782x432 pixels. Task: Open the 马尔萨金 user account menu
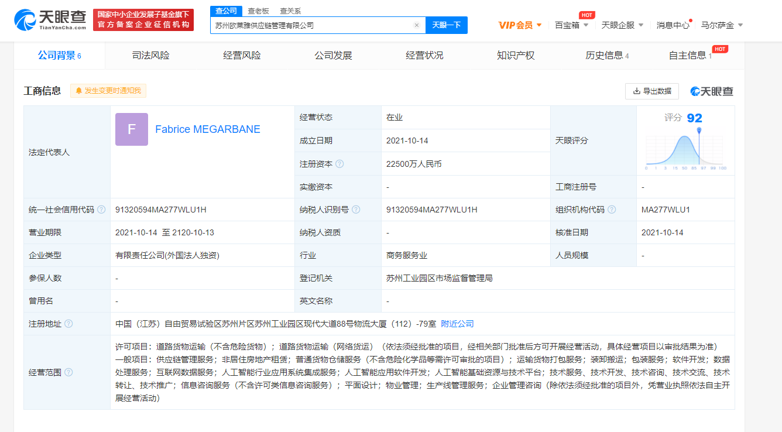722,25
